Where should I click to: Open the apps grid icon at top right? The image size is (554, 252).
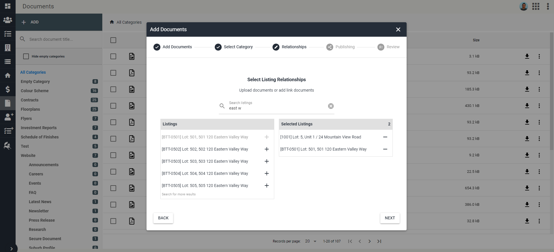[536, 6]
